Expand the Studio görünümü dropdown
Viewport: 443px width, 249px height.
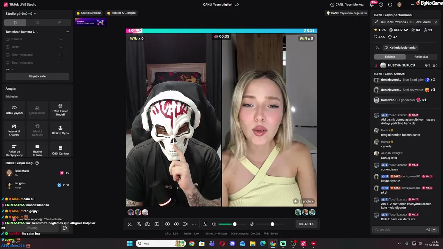coord(21,13)
